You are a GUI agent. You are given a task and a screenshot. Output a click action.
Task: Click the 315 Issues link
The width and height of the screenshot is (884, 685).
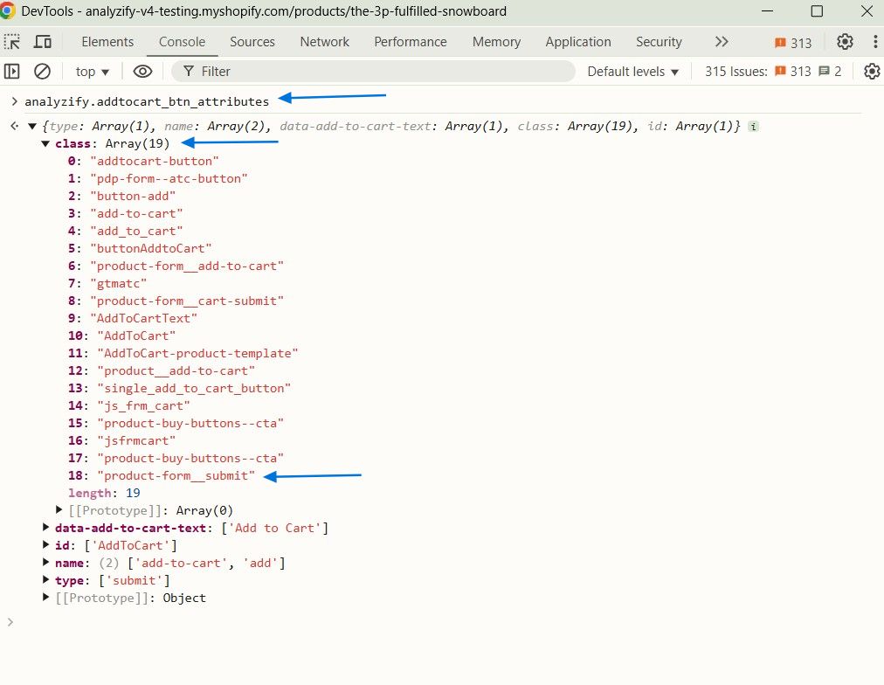click(x=773, y=72)
